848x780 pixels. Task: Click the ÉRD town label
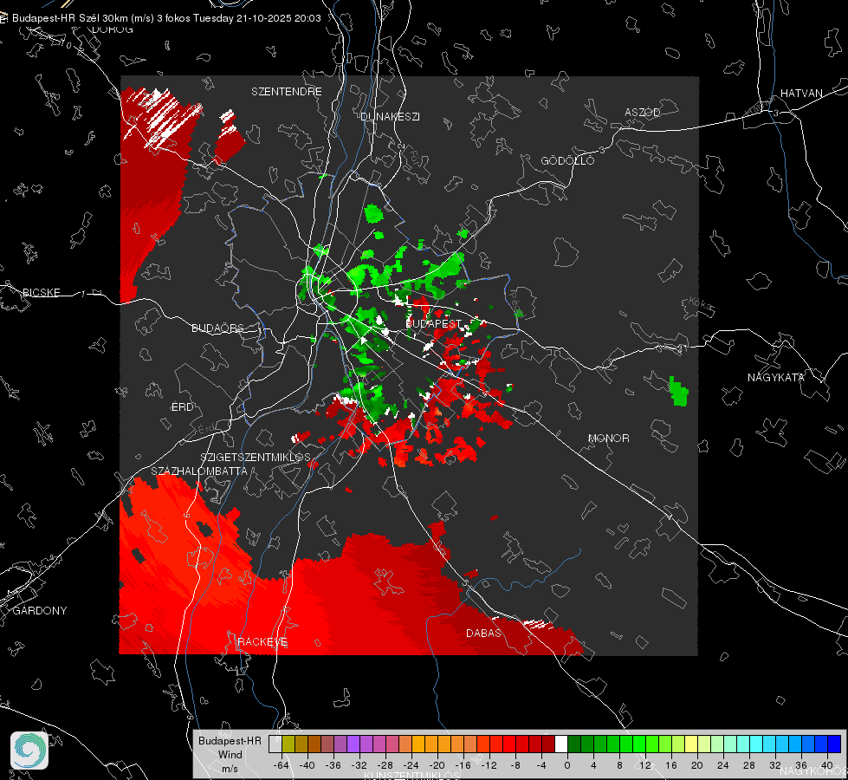click(182, 407)
